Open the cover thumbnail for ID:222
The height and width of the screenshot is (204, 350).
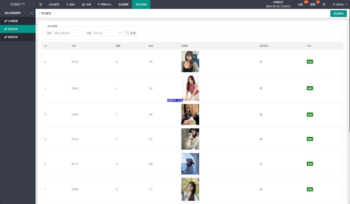click(x=190, y=139)
